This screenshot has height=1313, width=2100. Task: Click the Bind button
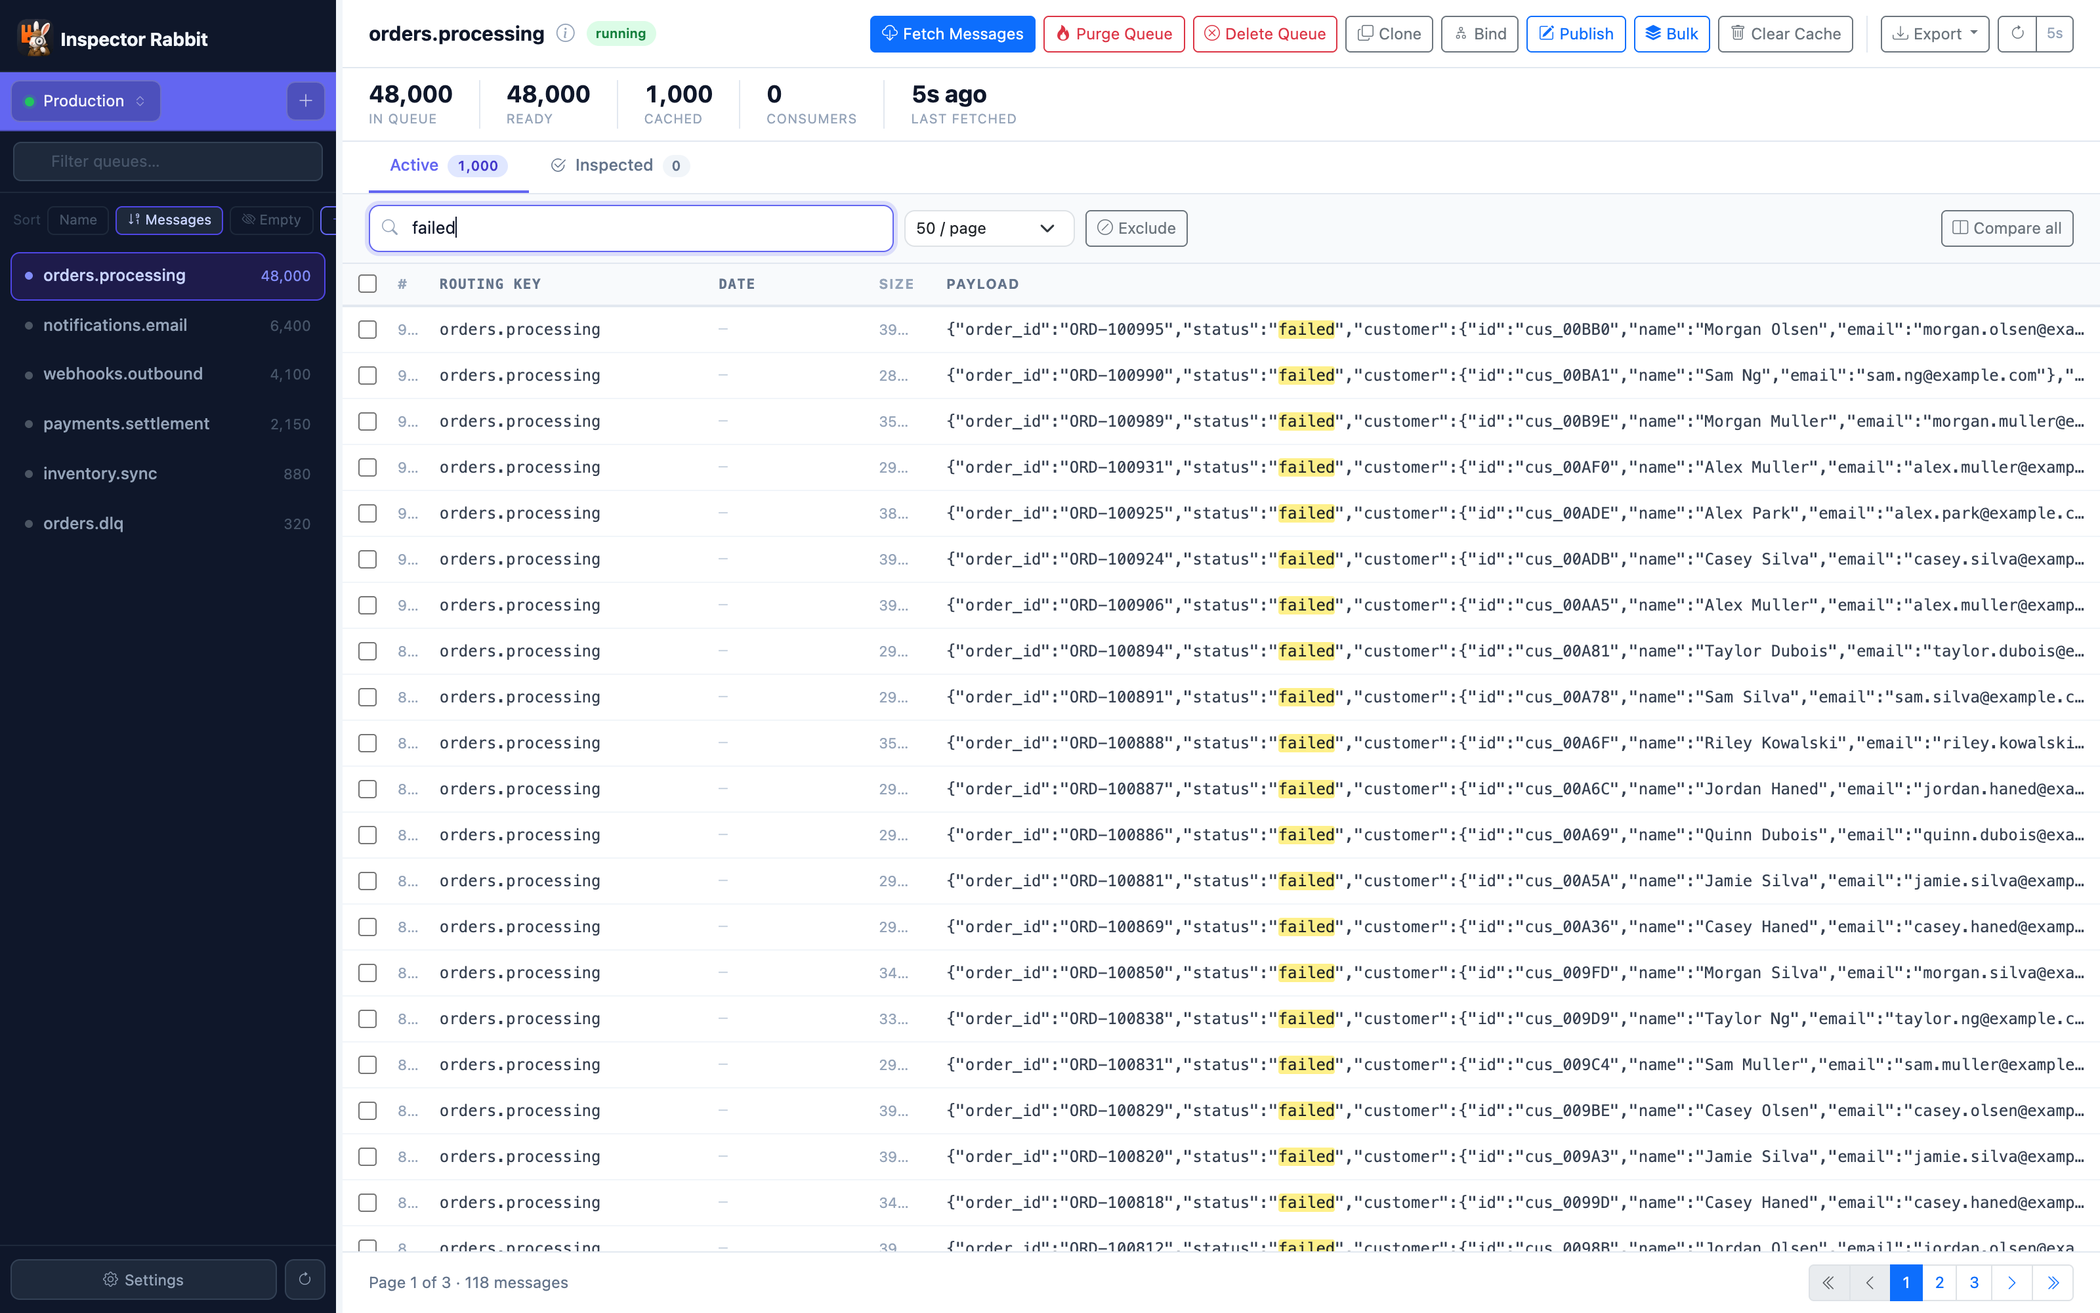(x=1480, y=34)
